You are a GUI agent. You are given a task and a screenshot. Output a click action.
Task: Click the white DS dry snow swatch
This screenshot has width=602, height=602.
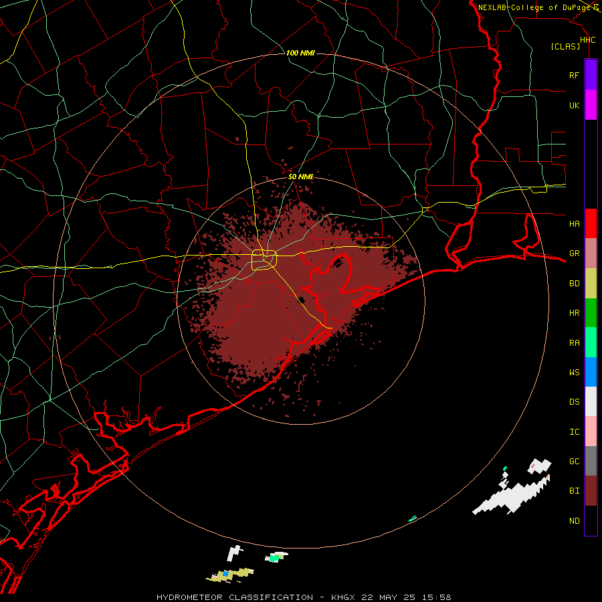(x=591, y=401)
